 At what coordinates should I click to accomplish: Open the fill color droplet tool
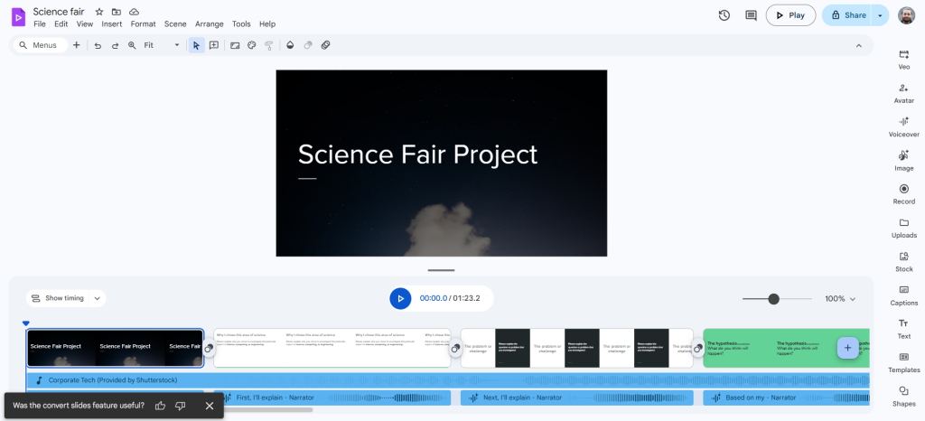290,45
